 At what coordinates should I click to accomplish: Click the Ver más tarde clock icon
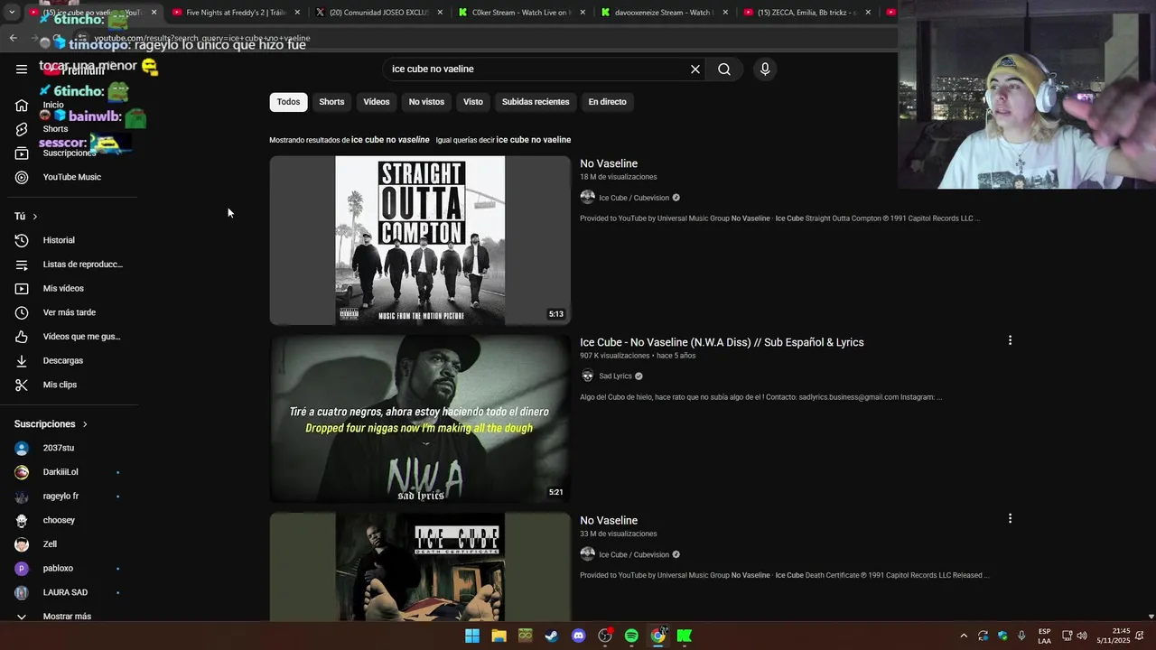[x=22, y=312]
